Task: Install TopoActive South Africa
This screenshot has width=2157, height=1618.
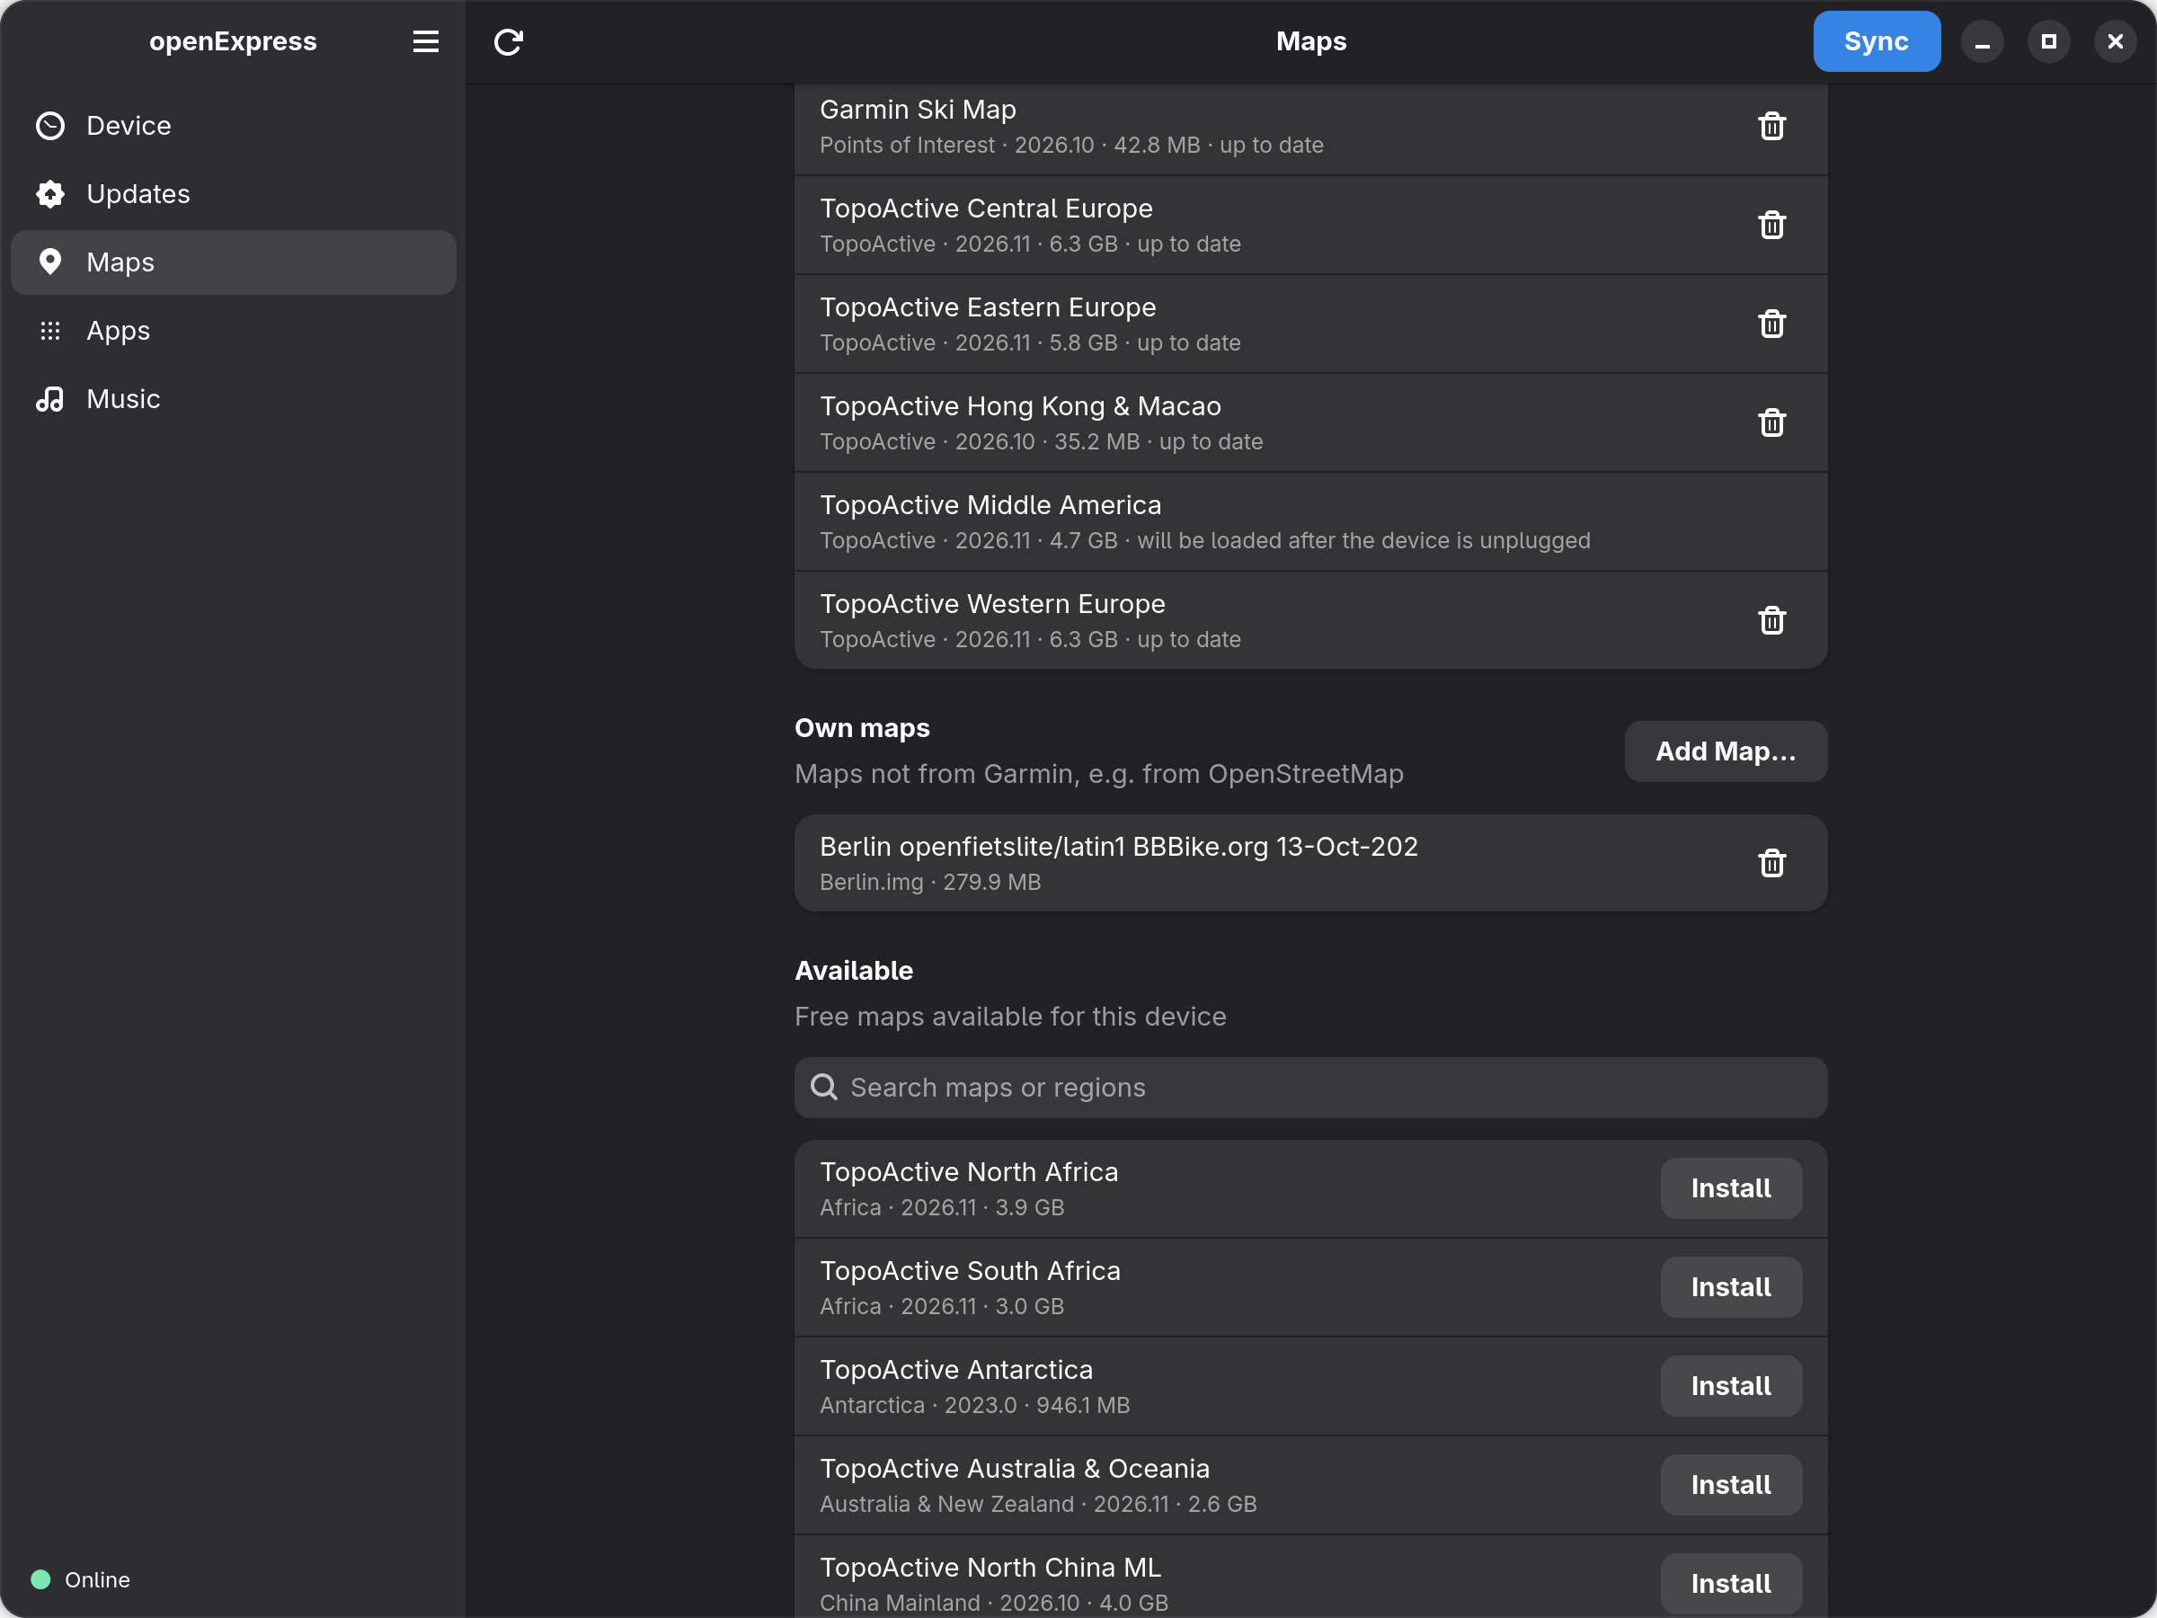Action: (1730, 1287)
